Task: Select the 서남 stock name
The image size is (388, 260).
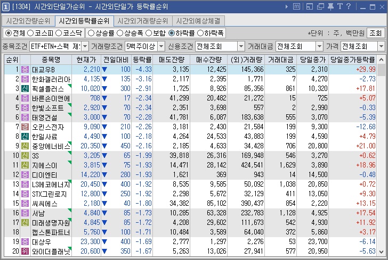Action: click(38, 213)
